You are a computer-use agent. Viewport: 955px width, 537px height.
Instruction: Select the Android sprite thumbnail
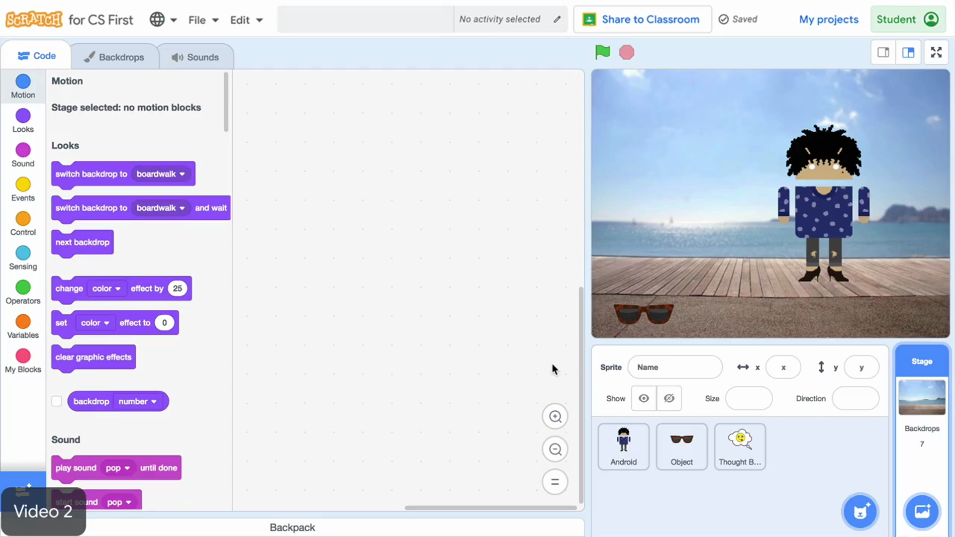click(x=623, y=447)
